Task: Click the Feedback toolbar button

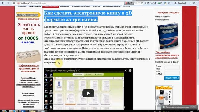Action: [182, 3]
